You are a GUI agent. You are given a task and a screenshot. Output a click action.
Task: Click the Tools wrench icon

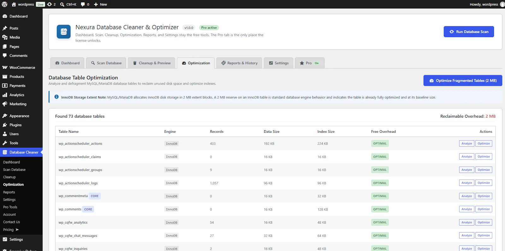(5, 143)
